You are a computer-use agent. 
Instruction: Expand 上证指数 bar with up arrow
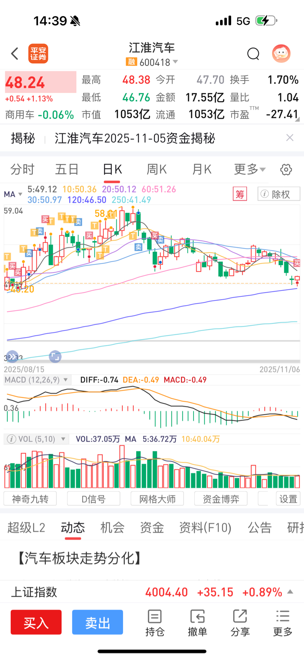[290, 592]
